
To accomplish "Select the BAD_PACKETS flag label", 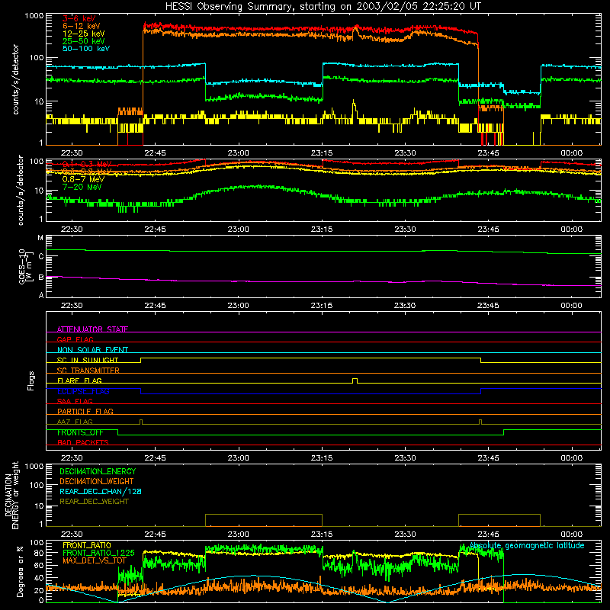I will [x=83, y=442].
